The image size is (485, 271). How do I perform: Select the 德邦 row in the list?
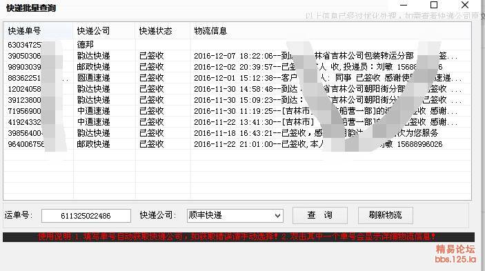(x=237, y=45)
